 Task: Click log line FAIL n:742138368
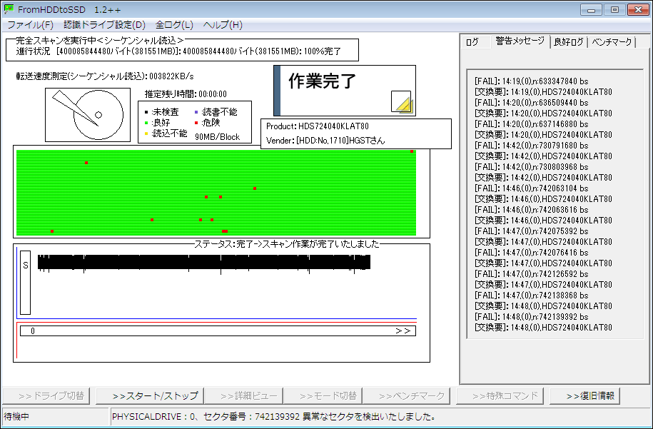532,296
